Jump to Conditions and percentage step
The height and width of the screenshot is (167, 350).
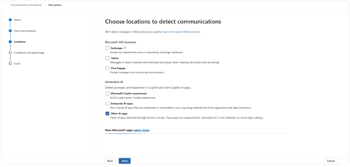pos(29,53)
